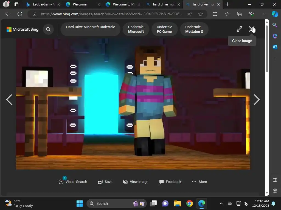This screenshot has height=210, width=281.
Task: Launch Google Chrome from taskbar
Action: point(189,203)
